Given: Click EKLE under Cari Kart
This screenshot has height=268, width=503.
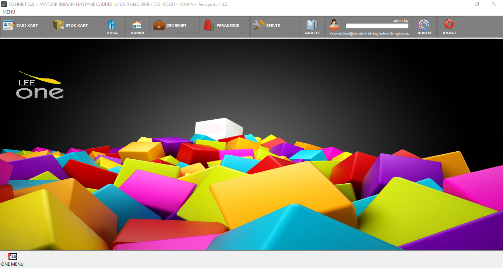Looking at the screenshot, I should [42, 33].
